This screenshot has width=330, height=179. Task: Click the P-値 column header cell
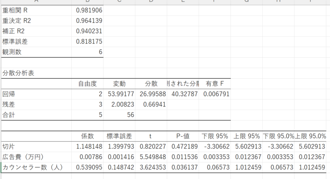[x=183, y=136]
